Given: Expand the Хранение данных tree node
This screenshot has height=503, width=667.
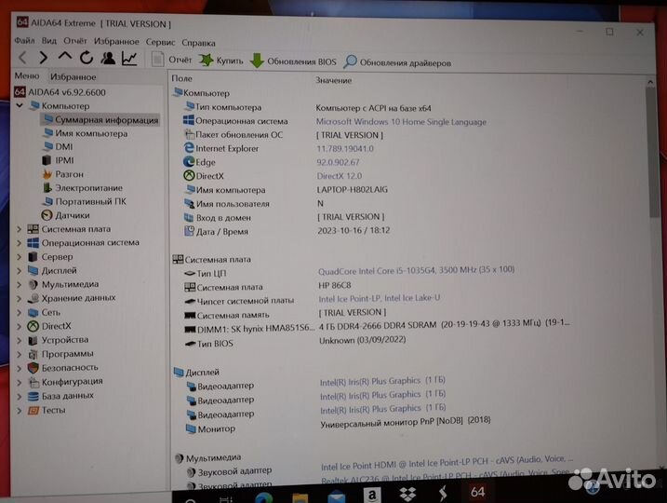Looking at the screenshot, I should click(20, 299).
